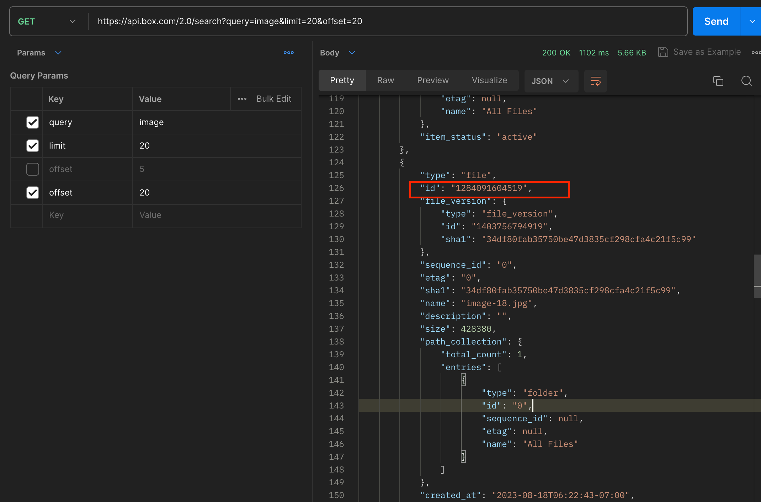Click the limit key cell
Image resolution: width=761 pixels, height=502 pixels.
[x=87, y=146]
